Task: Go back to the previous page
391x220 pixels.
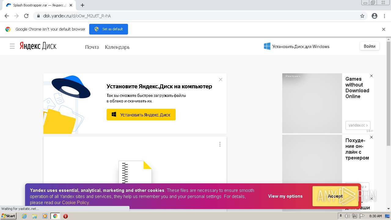Action: pyautogui.click(x=7, y=16)
